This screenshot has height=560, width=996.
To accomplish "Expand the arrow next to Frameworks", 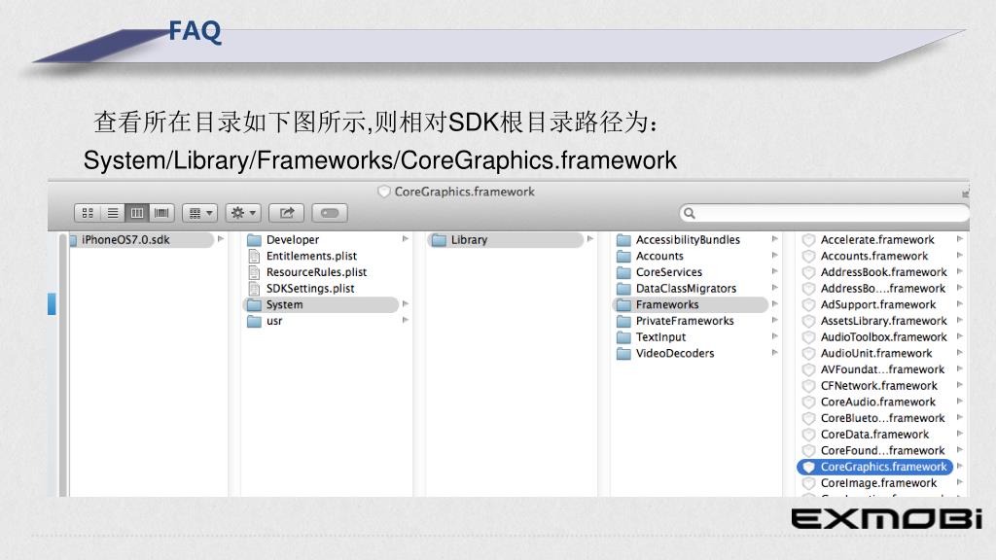I will pyautogui.click(x=775, y=303).
